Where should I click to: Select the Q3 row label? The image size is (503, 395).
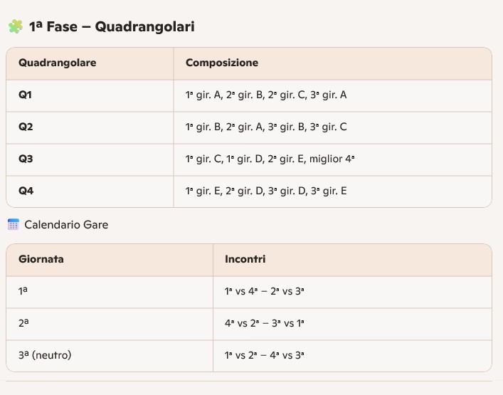(26, 159)
